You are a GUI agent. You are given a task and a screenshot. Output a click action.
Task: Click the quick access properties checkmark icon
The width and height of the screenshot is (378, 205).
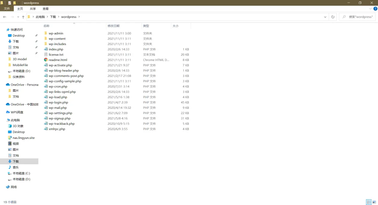(x=9, y=3)
